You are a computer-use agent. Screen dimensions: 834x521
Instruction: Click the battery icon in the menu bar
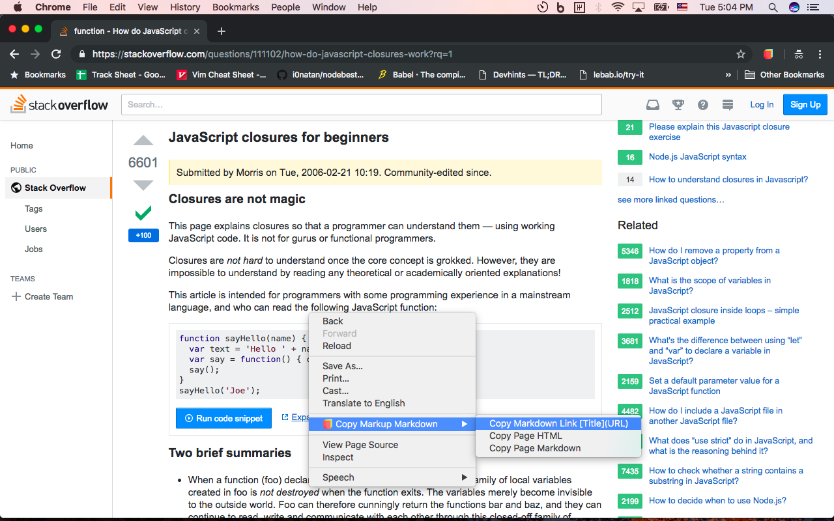661,7
